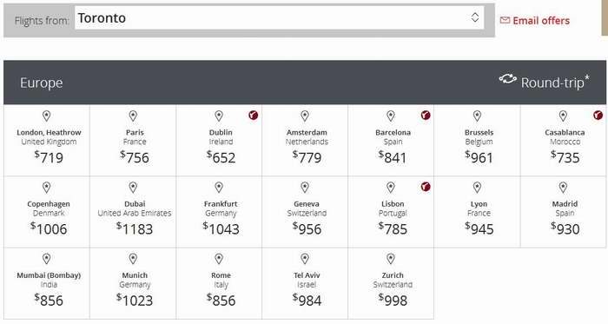Click the location pin above Zurich
608x324 pixels.
(391, 259)
